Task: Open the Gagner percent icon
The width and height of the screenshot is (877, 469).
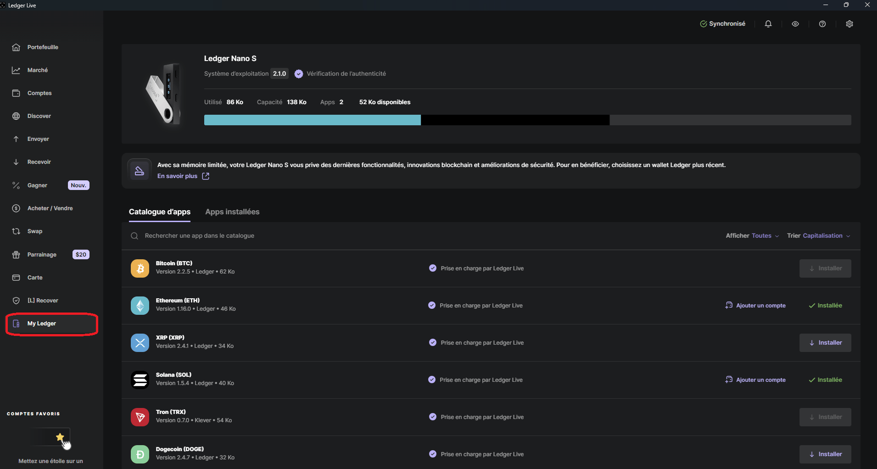Action: (16, 185)
